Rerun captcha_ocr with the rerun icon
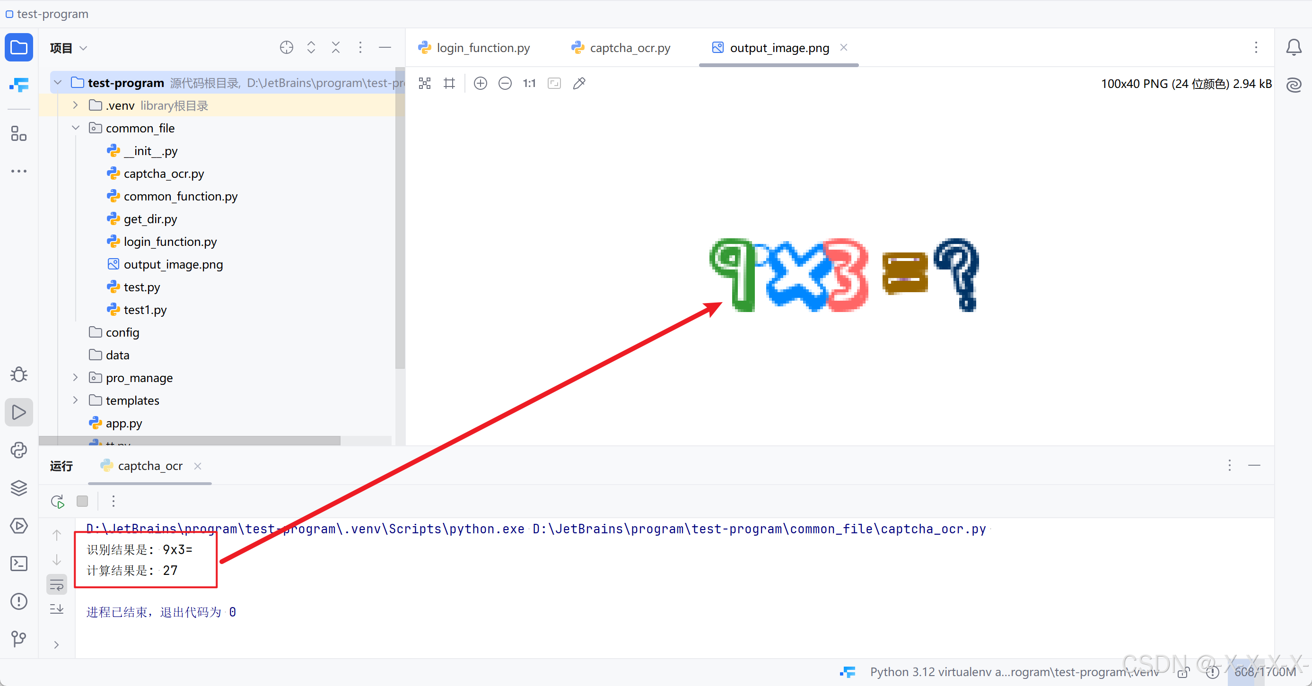Screen dimensions: 1312x686 (58, 501)
